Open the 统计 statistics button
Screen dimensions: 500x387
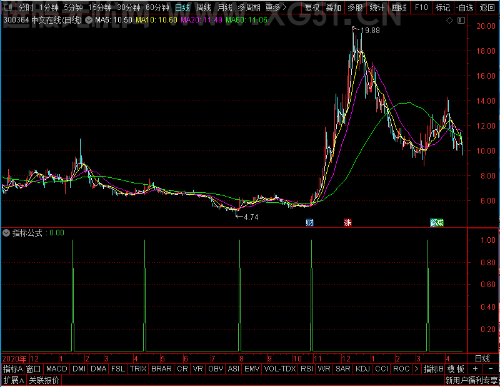377,7
